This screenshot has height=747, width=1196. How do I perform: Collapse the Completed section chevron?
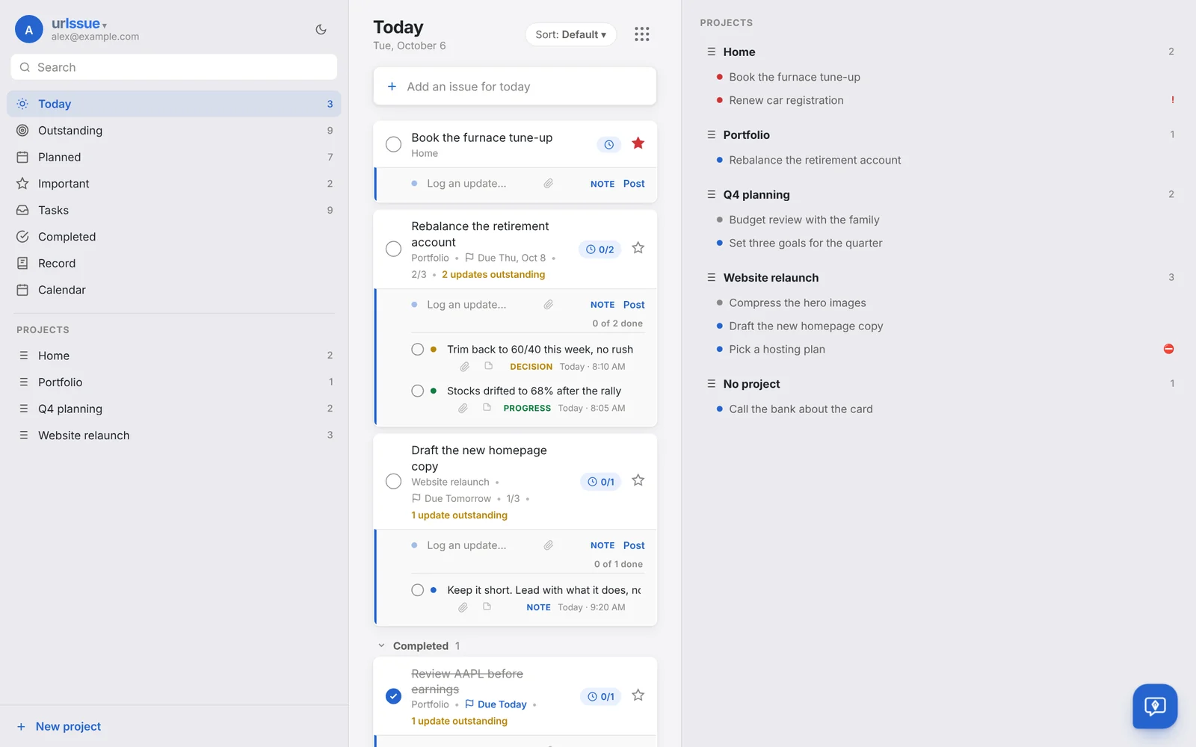(x=381, y=646)
